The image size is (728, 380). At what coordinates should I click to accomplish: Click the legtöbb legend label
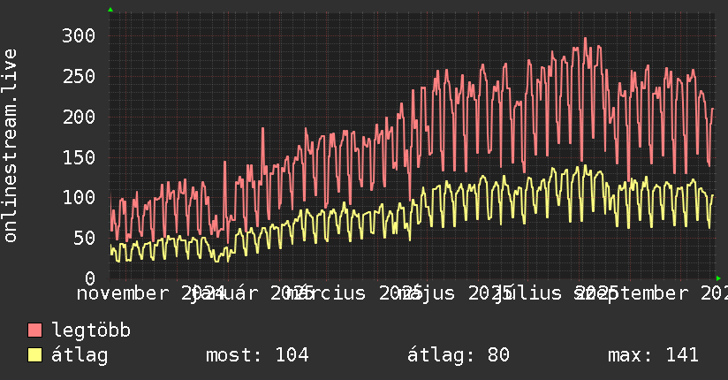(x=91, y=331)
